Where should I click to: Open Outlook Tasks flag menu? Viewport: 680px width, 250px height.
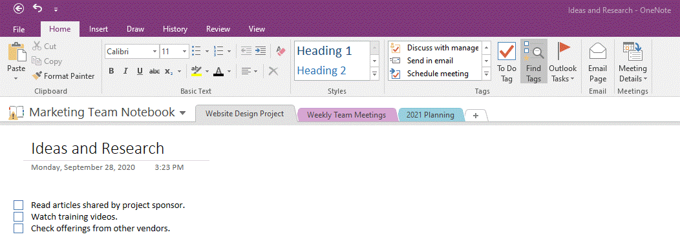[563, 62]
